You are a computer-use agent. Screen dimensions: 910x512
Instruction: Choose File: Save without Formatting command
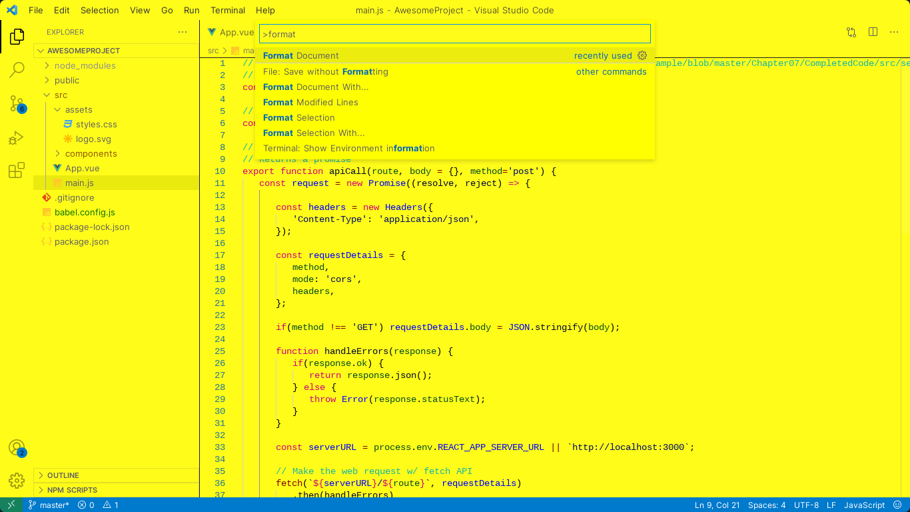coord(455,71)
